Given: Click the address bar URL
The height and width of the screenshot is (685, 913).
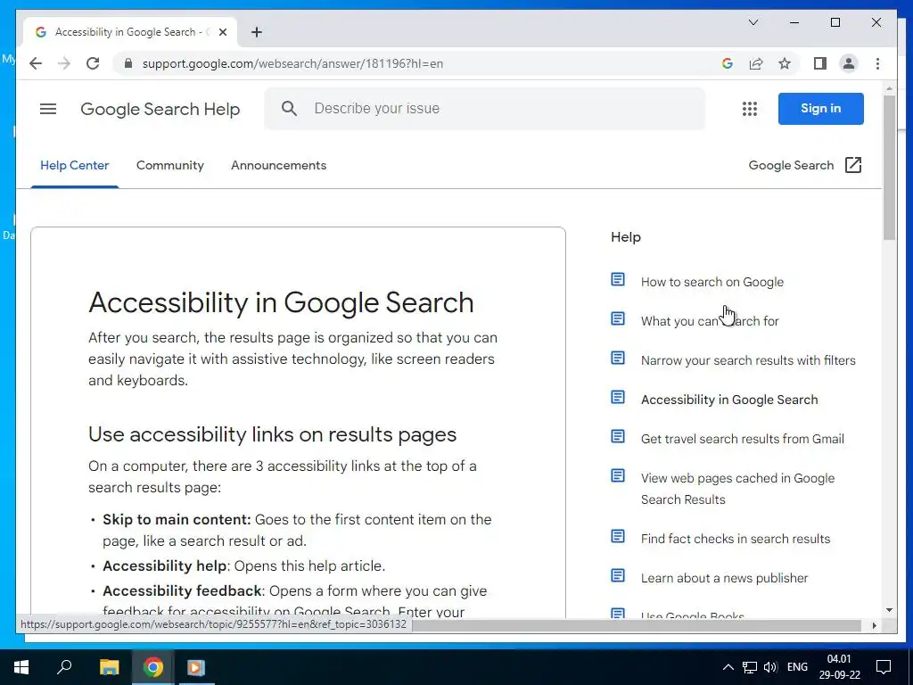Looking at the screenshot, I should coord(292,63).
